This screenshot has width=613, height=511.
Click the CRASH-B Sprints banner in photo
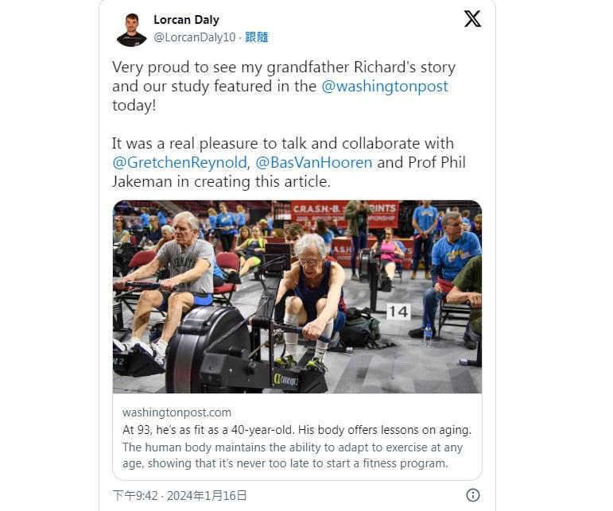[x=343, y=212]
